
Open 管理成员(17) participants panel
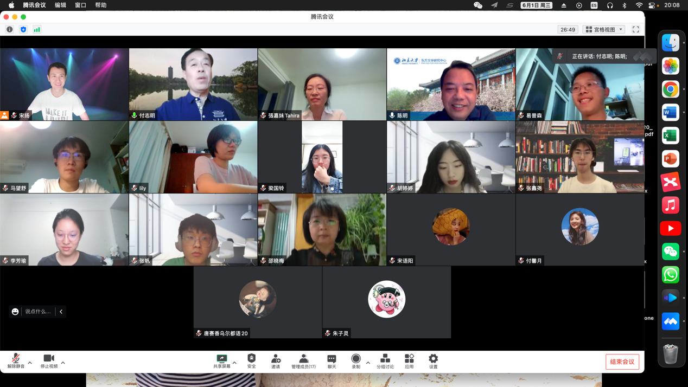point(303,361)
